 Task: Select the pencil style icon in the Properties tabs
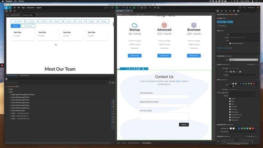coord(222,11)
